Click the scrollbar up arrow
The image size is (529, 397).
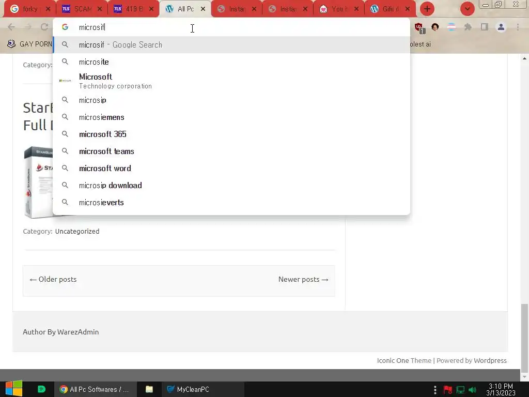pos(524,59)
